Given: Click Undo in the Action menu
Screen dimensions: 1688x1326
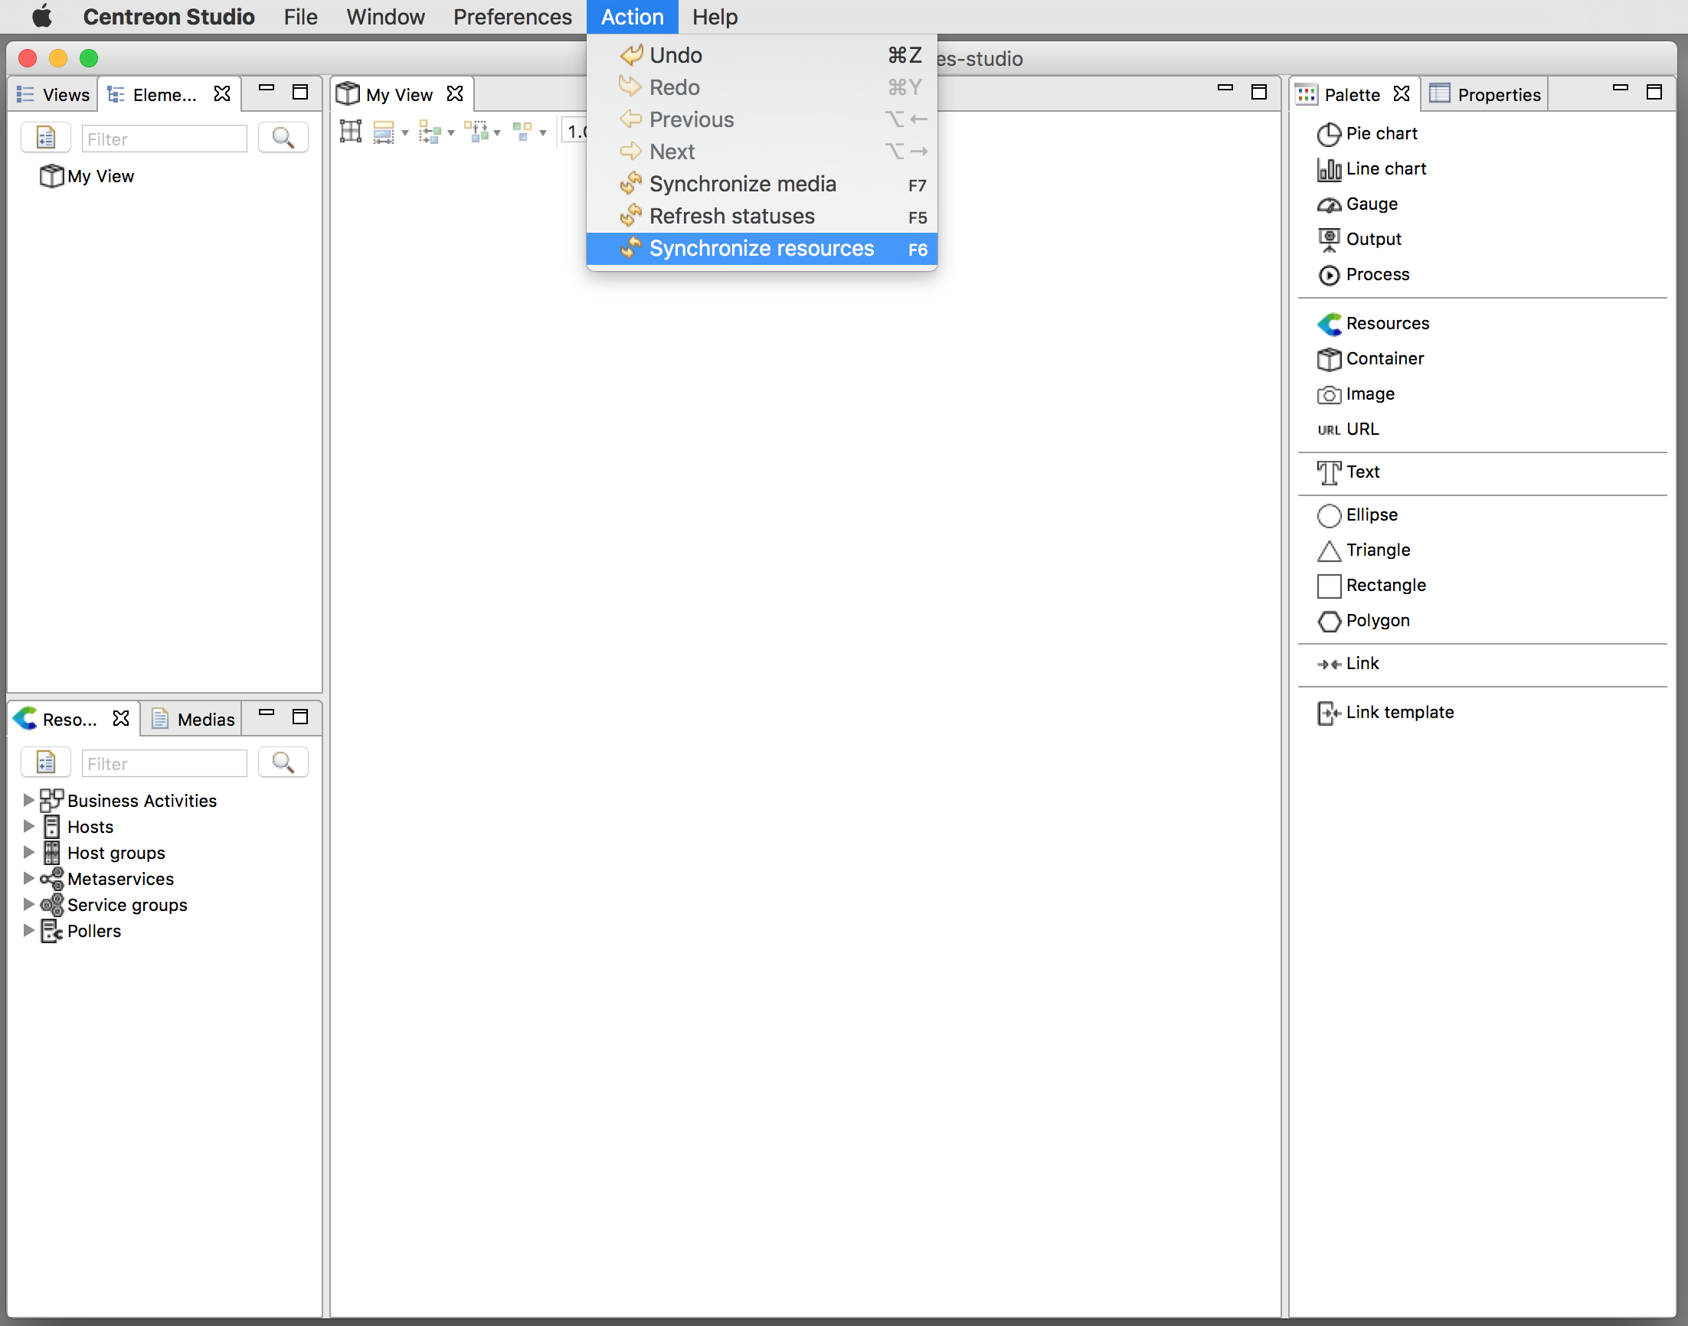Looking at the screenshot, I should 675,54.
